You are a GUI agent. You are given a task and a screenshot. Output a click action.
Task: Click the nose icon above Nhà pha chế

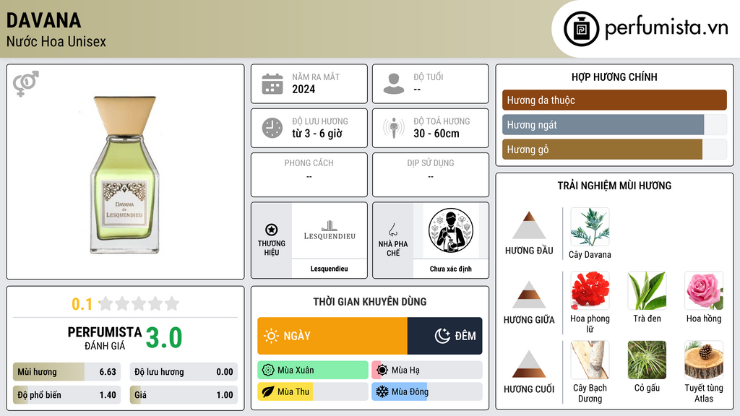(392, 230)
